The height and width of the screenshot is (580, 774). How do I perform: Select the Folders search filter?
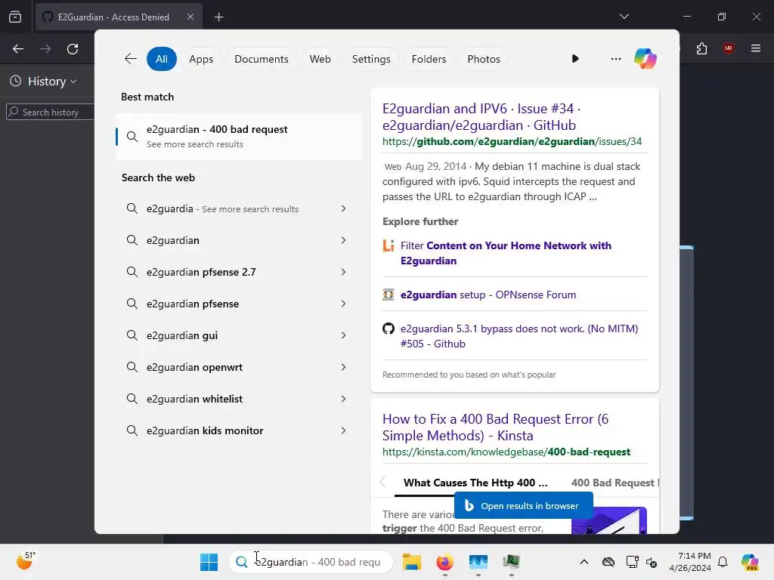click(x=429, y=59)
